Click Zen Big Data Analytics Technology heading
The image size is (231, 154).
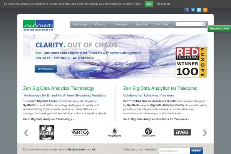click(x=59, y=88)
